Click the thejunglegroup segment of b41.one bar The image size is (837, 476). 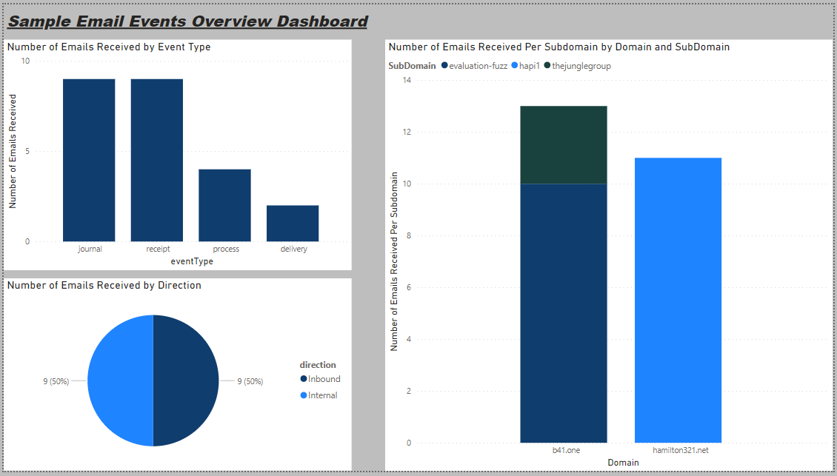point(564,144)
